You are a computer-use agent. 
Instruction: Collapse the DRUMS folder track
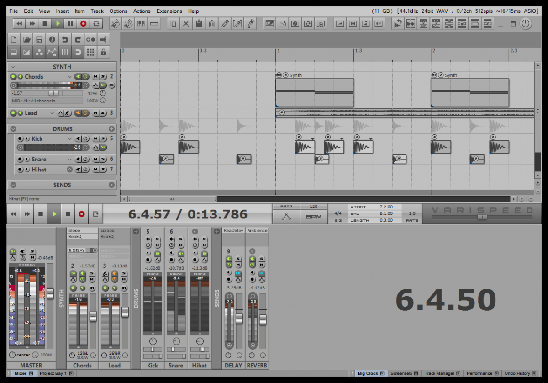13,129
